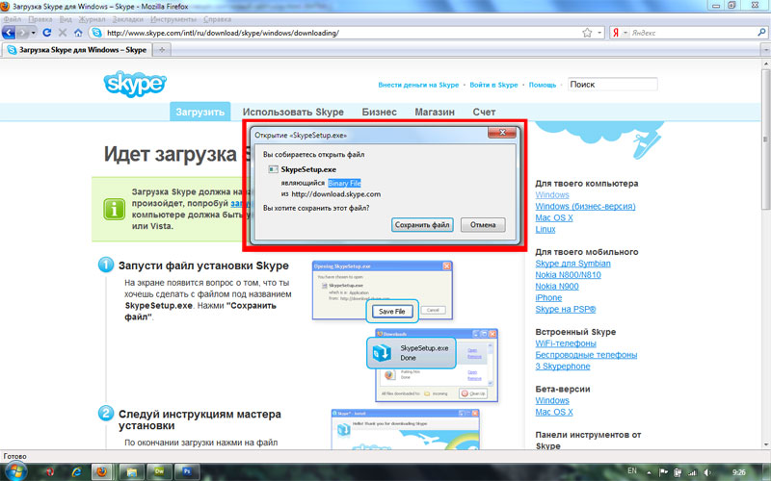Open the Помощь link

point(543,85)
